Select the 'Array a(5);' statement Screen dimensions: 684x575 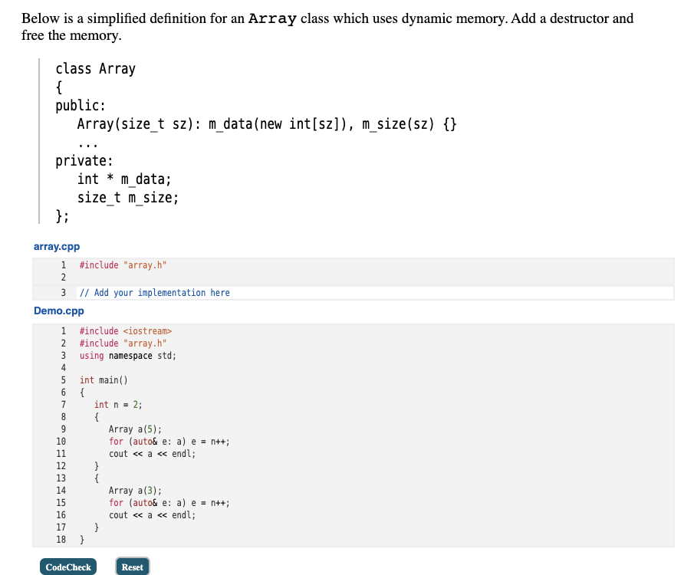135,429
